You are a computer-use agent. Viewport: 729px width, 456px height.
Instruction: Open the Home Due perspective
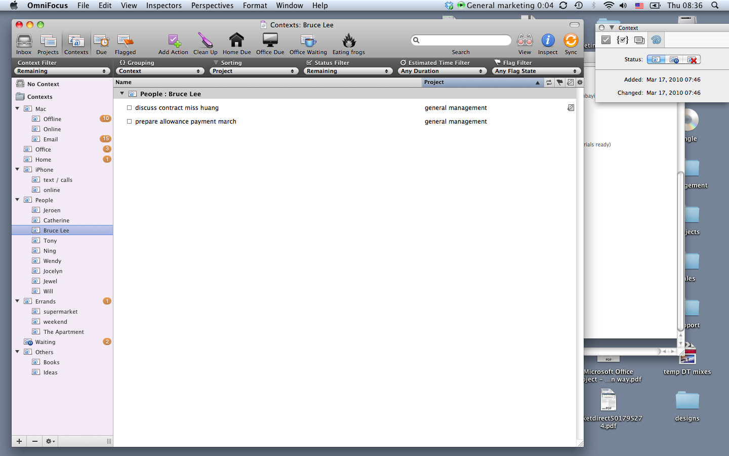click(x=236, y=44)
